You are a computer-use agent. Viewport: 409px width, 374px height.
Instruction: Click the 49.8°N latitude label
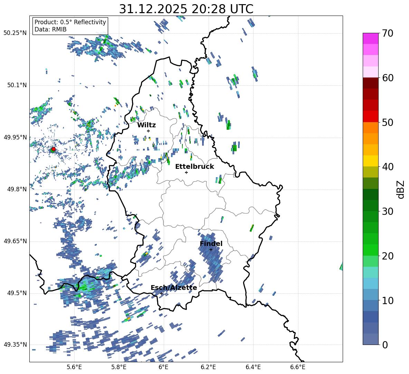pos(17,189)
